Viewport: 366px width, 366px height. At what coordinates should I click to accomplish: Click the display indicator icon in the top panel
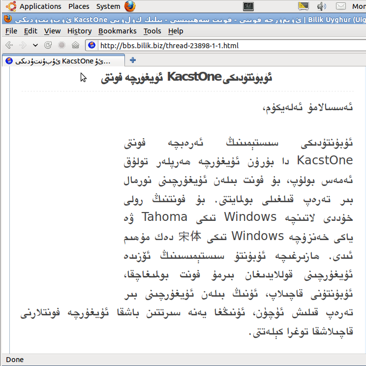304,6
